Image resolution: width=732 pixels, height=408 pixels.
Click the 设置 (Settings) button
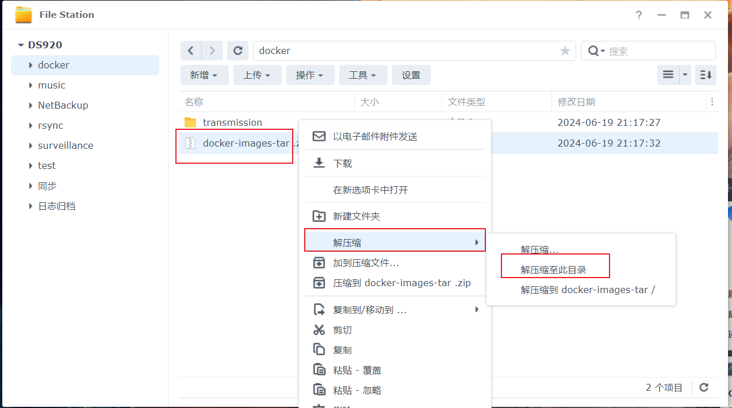click(411, 75)
